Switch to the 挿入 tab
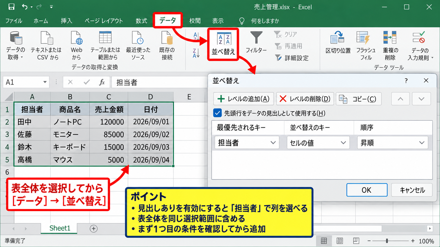Viewport: 440px width, 247px height. [x=67, y=21]
